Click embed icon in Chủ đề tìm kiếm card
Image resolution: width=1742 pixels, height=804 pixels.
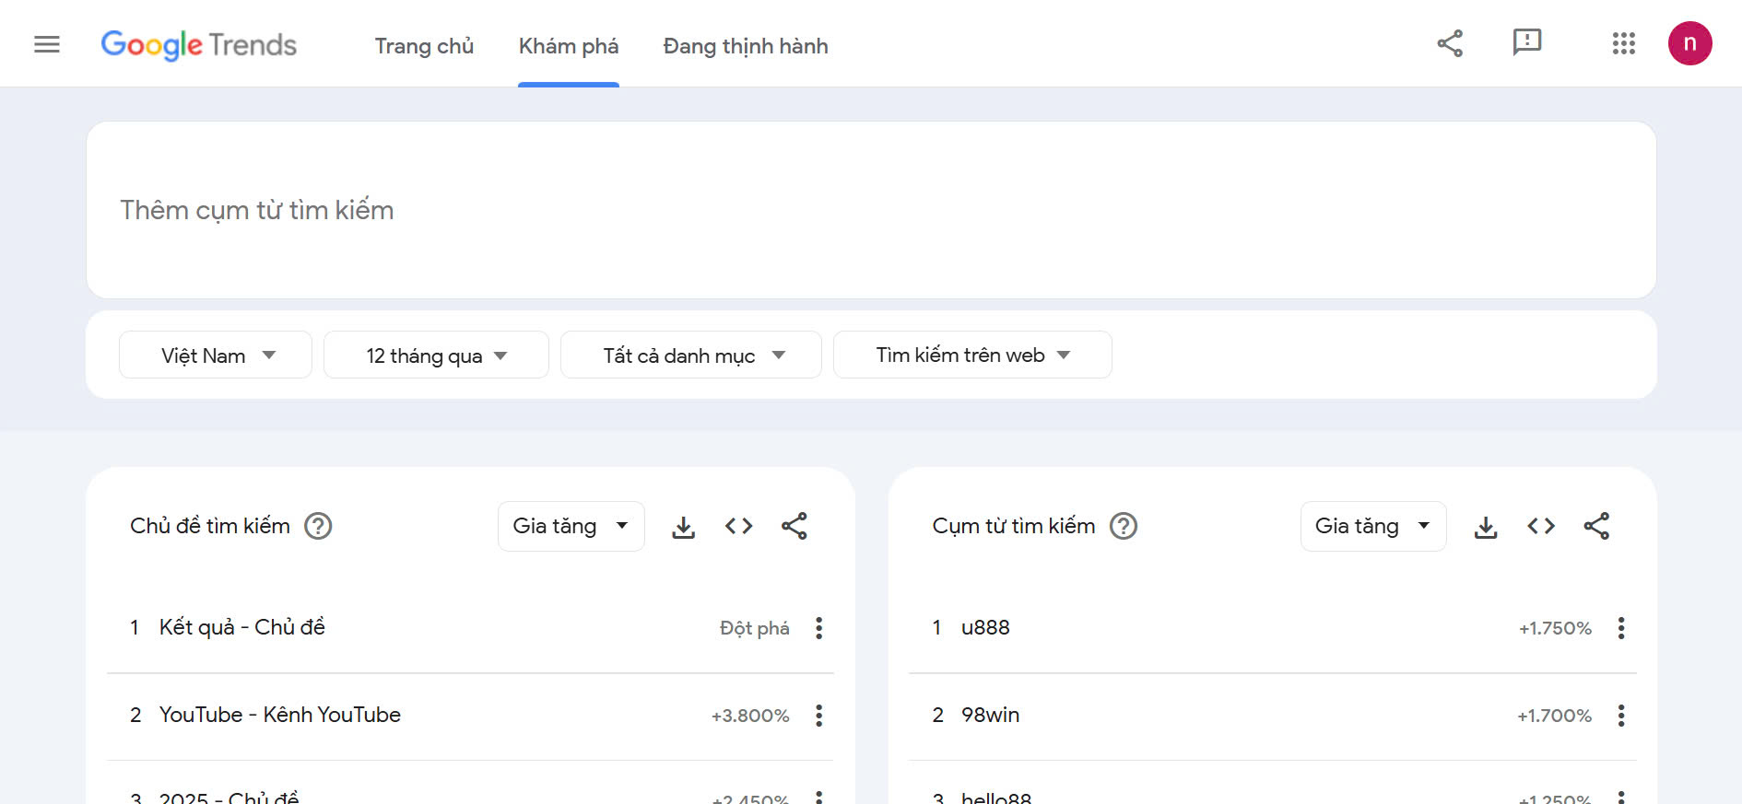738,526
